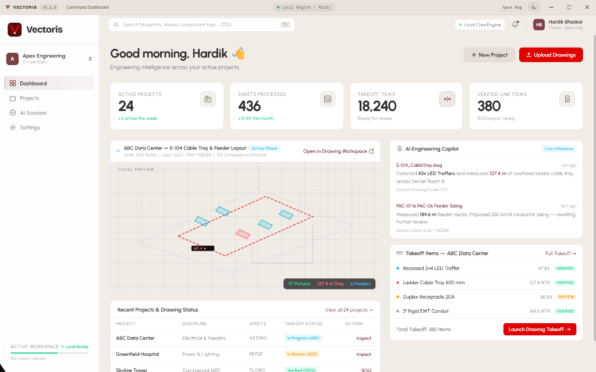Open the AI Sessions nav item

49,113
